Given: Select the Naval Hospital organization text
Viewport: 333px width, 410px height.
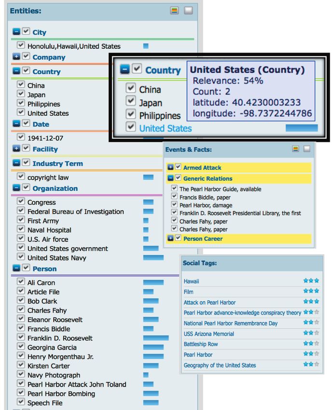Looking at the screenshot, I should (x=49, y=230).
